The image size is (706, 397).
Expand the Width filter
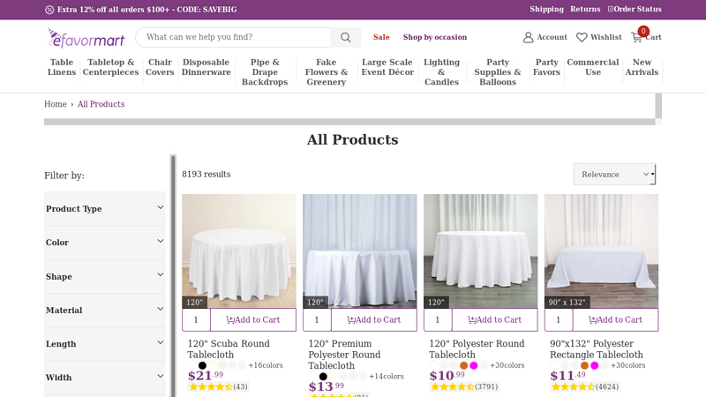[104, 378]
